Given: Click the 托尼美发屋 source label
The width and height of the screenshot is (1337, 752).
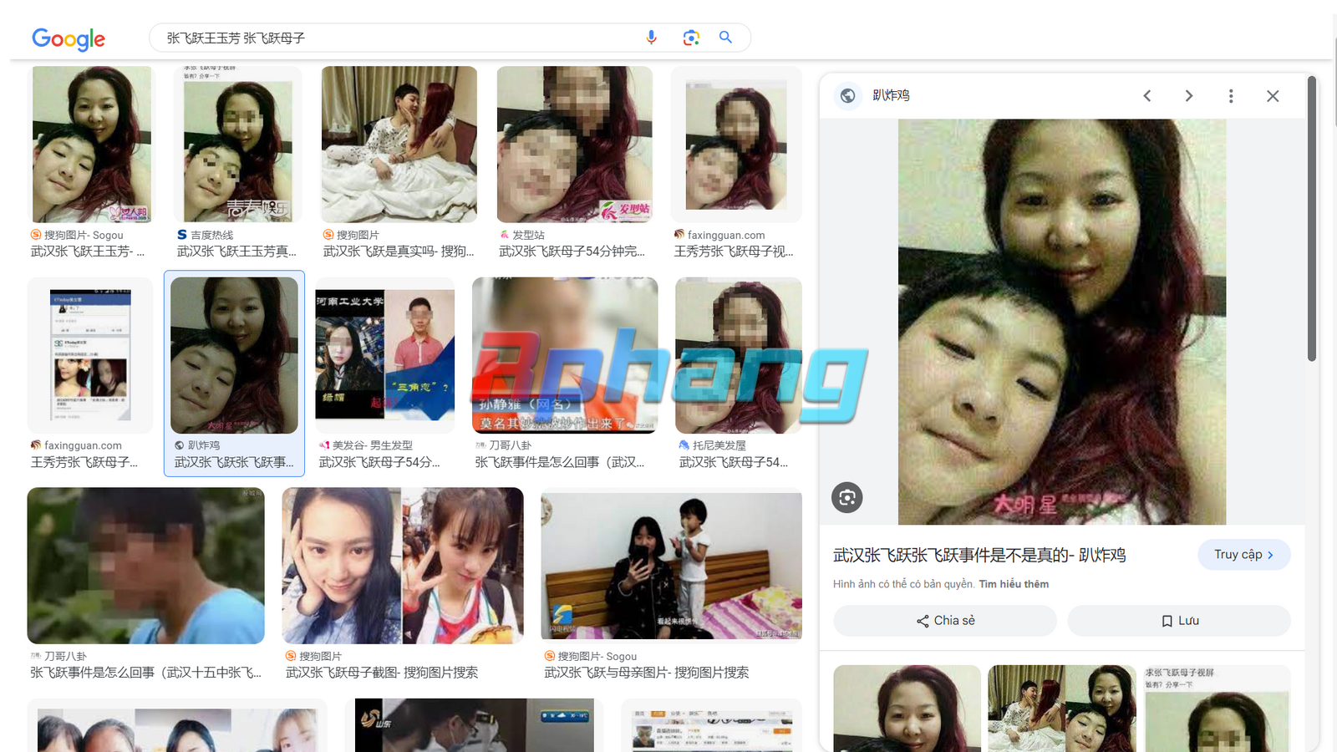Looking at the screenshot, I should (x=719, y=445).
